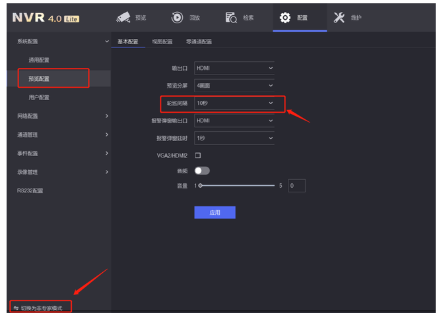Image resolution: width=439 pixels, height=315 pixels.
Task: Open the 输出口 HDMI dropdown
Action: coord(234,68)
